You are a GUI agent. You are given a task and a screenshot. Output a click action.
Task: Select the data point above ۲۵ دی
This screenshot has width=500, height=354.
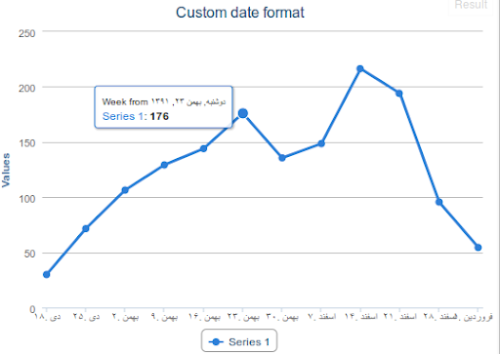click(x=86, y=229)
